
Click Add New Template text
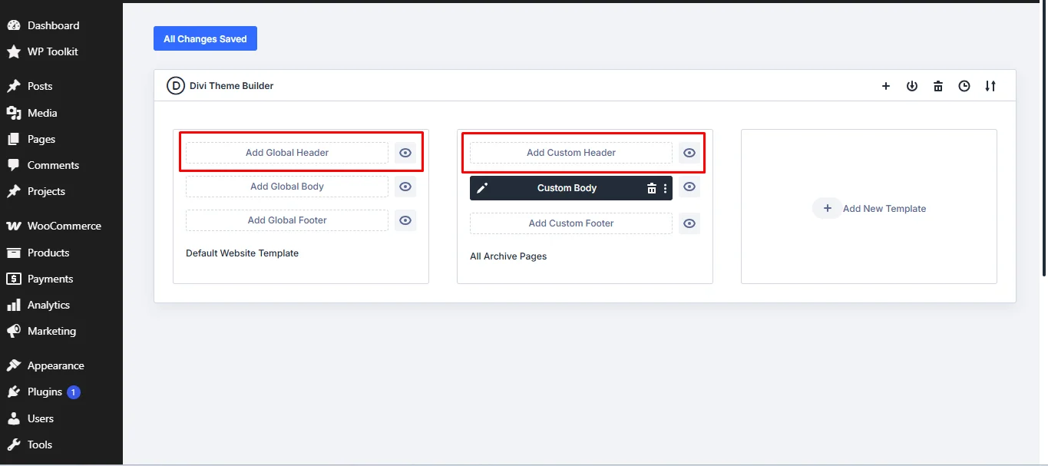(x=884, y=209)
